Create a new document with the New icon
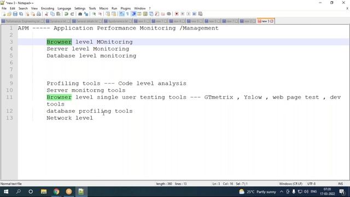 pos(4,14)
